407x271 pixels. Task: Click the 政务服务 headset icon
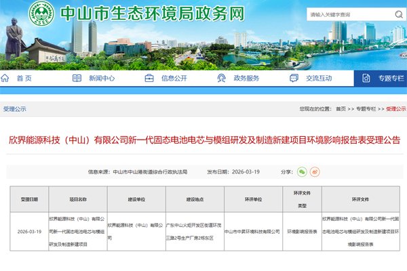[x=221, y=78]
